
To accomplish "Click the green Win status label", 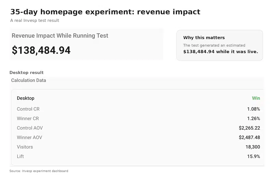I will [x=256, y=98].
